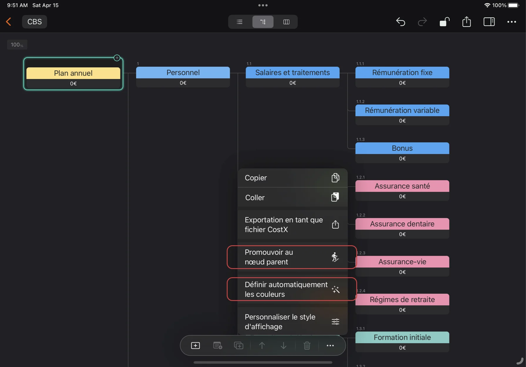The width and height of the screenshot is (526, 367).
Task: Open the top-right more options menu
Action: tap(511, 22)
